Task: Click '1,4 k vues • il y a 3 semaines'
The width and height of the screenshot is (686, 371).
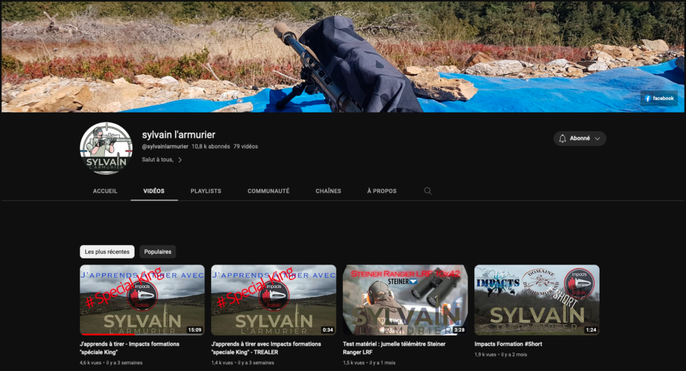Action: [243, 363]
